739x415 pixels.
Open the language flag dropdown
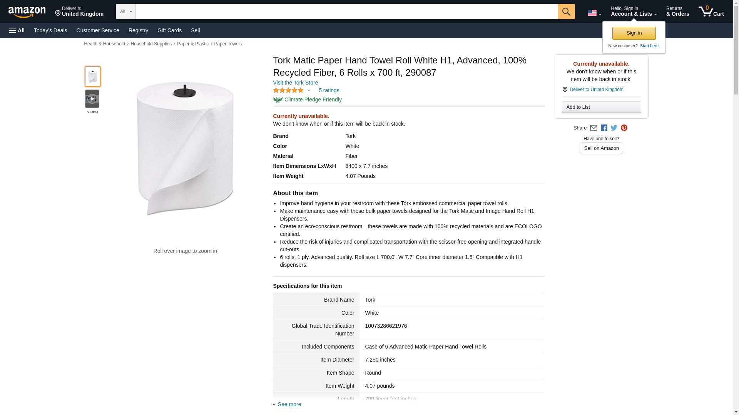click(x=594, y=13)
